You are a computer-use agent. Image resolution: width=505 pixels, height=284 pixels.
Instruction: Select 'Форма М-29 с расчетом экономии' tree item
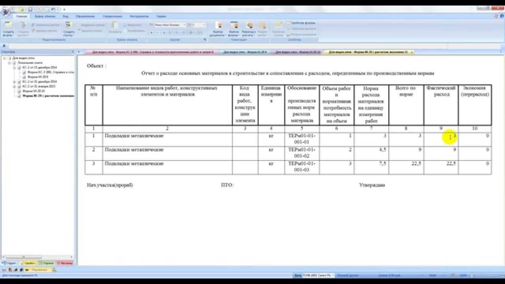(48, 95)
